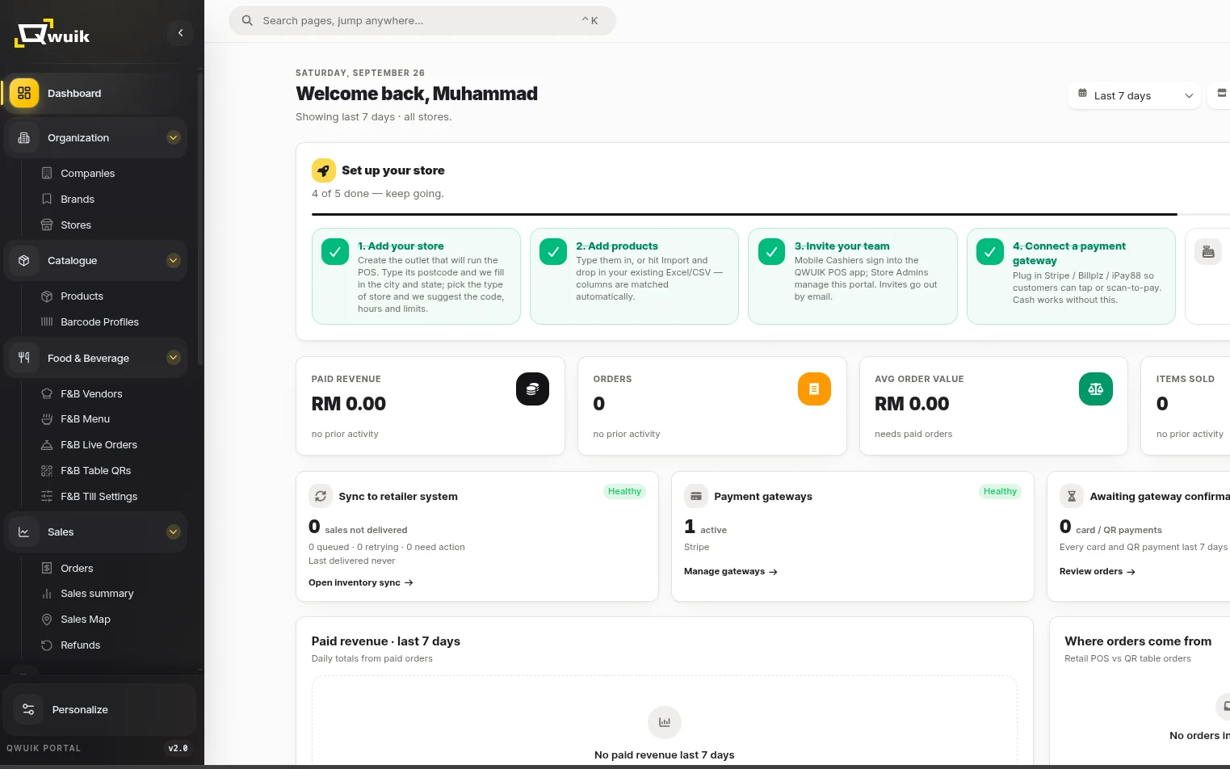Click the Payment gateways card icon

pyautogui.click(x=696, y=496)
